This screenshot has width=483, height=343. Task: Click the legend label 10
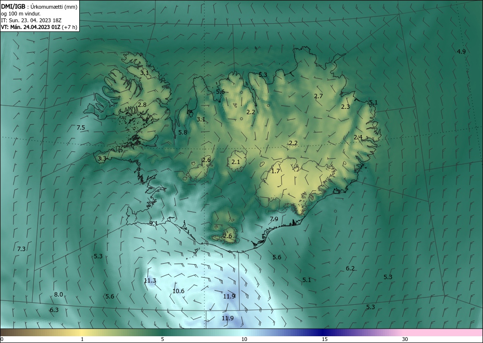[x=244, y=339]
